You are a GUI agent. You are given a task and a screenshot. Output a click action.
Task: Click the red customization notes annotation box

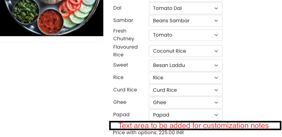(x=195, y=126)
